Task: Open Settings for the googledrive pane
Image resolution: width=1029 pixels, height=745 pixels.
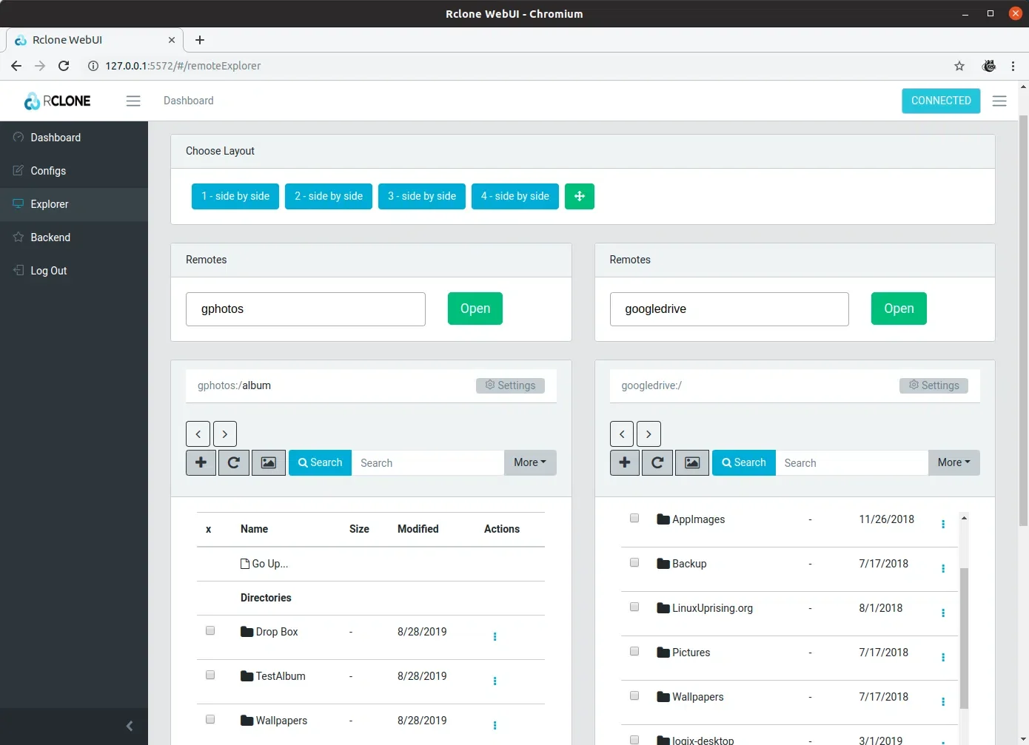Action: 934,385
